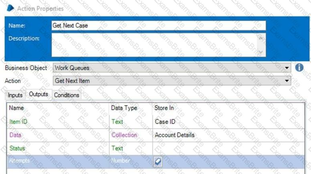Open the Business Object dropdown
This screenshot has width=311, height=174.
287,68
